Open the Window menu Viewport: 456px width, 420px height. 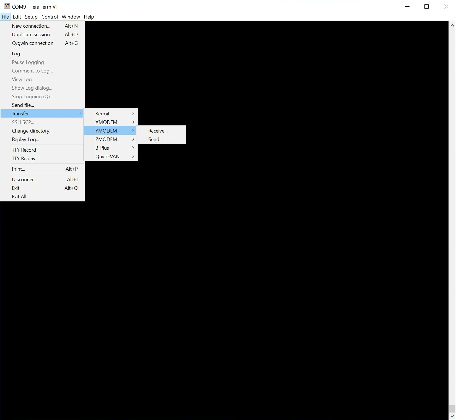pyautogui.click(x=71, y=17)
